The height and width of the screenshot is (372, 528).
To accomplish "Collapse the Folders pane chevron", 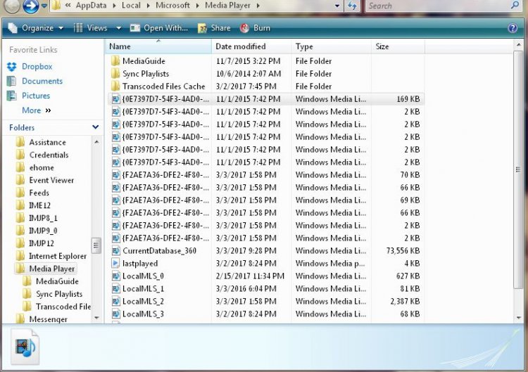I will (96, 127).
